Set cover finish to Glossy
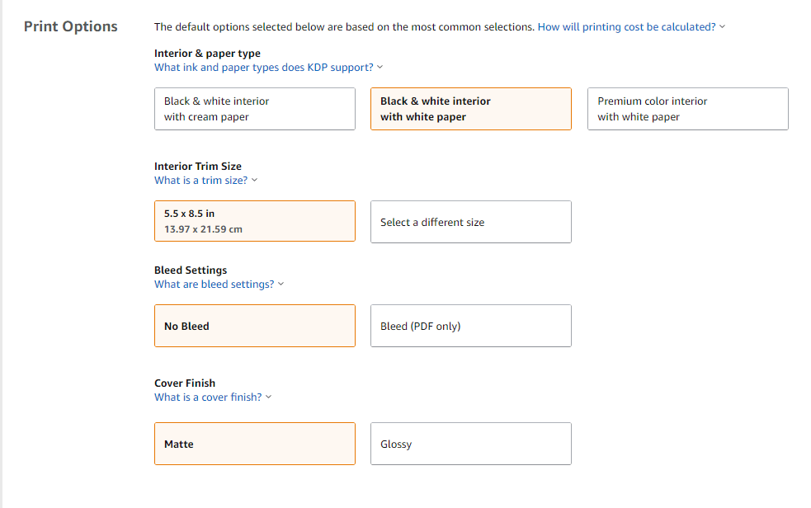811x508 pixels. [470, 444]
